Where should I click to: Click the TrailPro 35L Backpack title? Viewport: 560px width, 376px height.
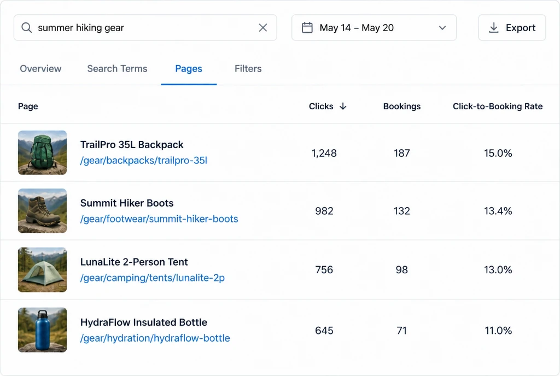pos(132,145)
